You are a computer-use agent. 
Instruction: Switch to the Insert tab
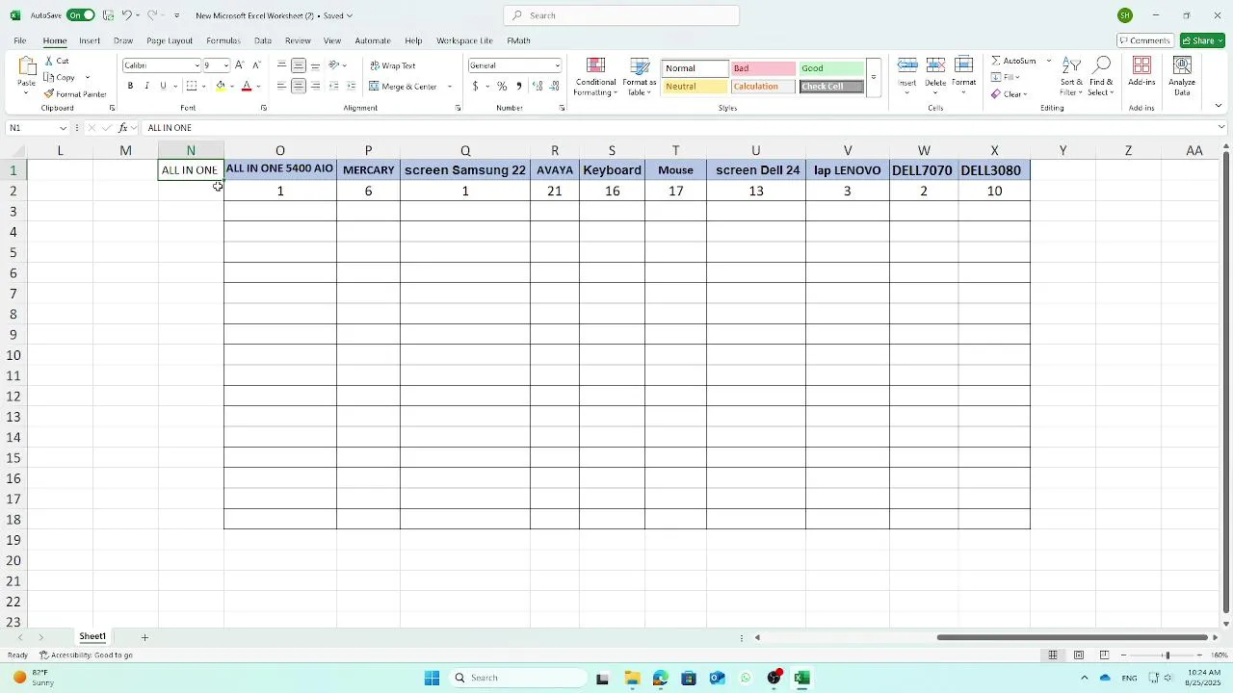point(90,40)
